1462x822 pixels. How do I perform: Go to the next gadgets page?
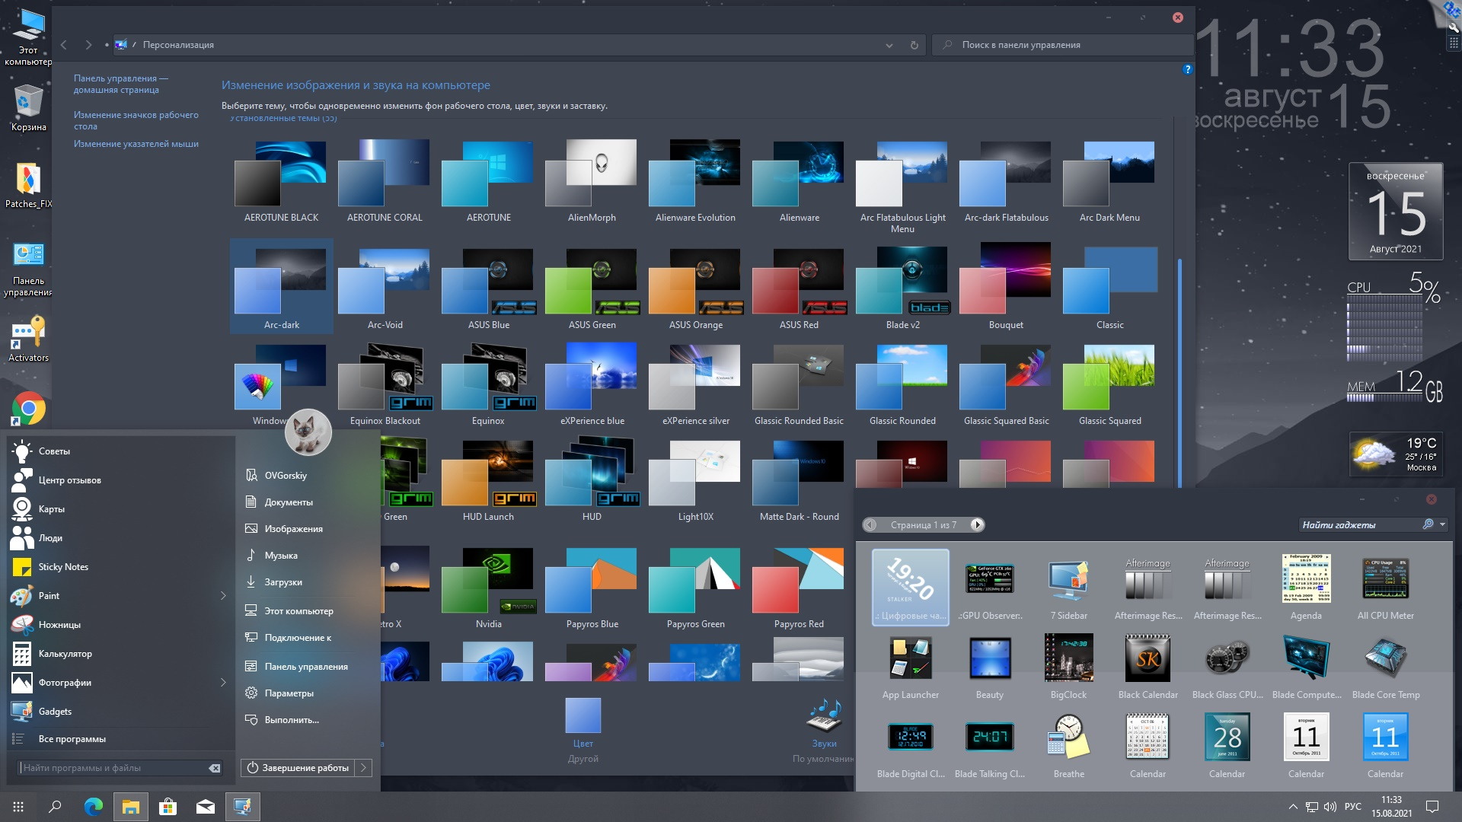coord(977,524)
